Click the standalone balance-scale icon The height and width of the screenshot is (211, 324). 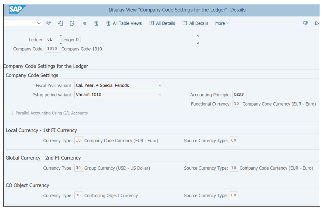[x=96, y=23]
